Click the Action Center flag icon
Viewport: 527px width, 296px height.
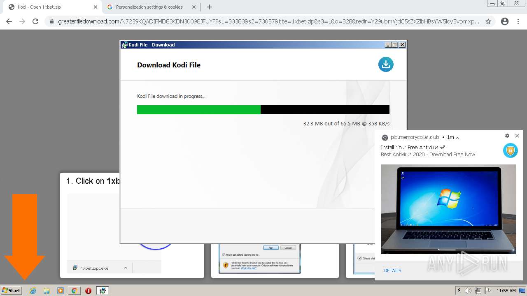488,291
